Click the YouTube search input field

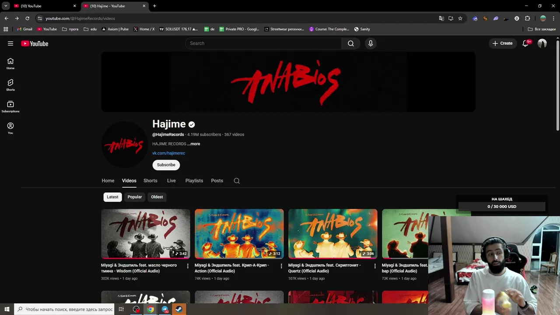tap(263, 43)
